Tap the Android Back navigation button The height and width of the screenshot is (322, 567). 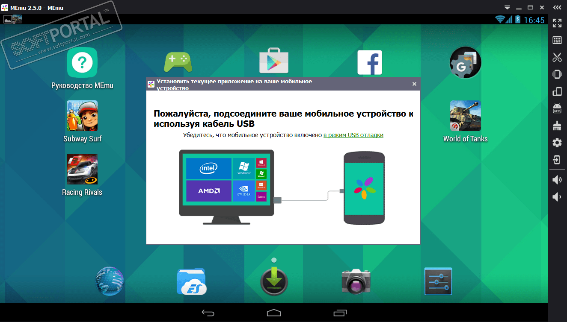pos(208,313)
